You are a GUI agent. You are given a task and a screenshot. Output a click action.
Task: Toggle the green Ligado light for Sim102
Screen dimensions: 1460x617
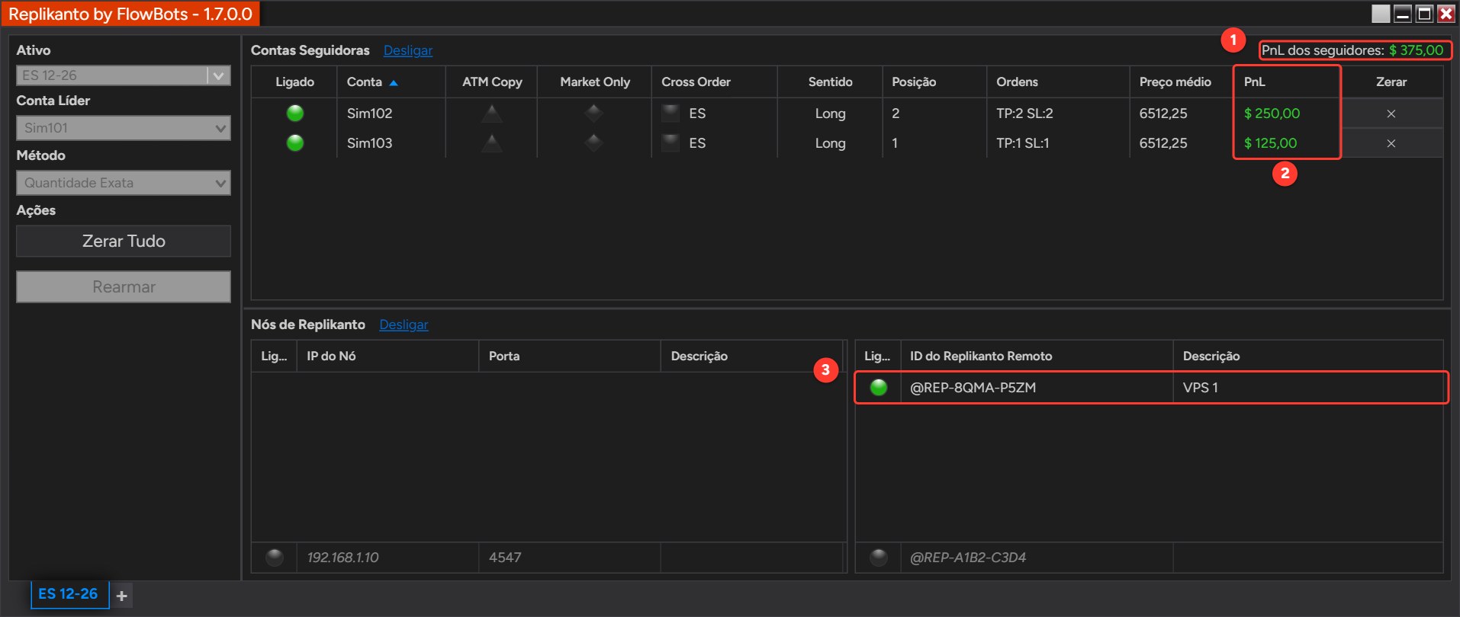point(295,113)
